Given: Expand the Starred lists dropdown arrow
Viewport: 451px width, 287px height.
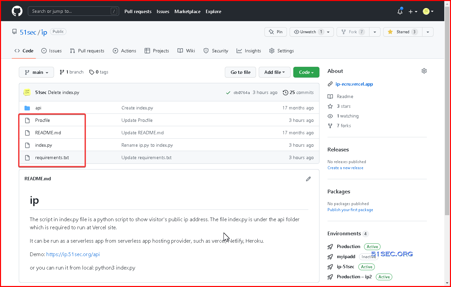Looking at the screenshot, I should pyautogui.click(x=428, y=32).
